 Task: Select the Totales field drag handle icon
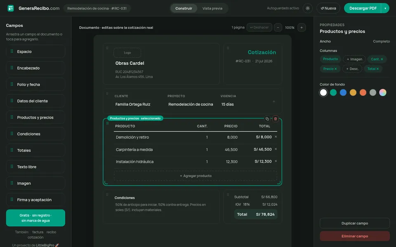(x=12, y=150)
